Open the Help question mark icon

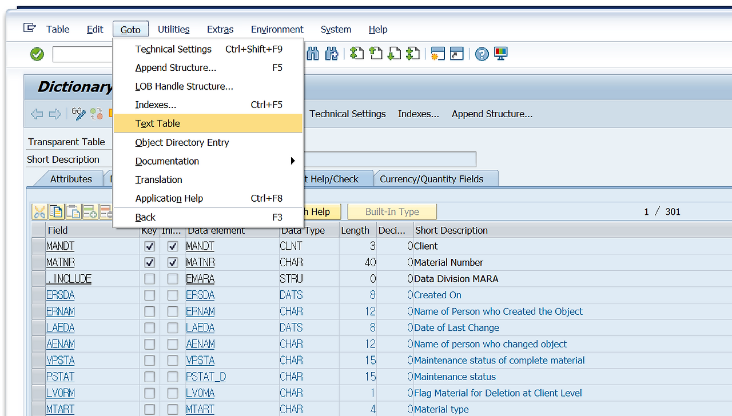(x=482, y=54)
